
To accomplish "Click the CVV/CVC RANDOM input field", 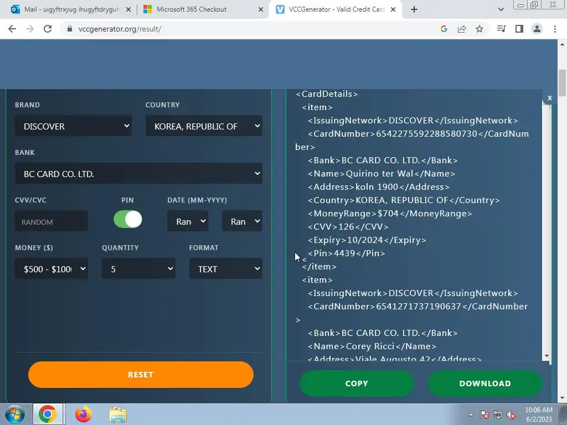I will click(x=51, y=221).
